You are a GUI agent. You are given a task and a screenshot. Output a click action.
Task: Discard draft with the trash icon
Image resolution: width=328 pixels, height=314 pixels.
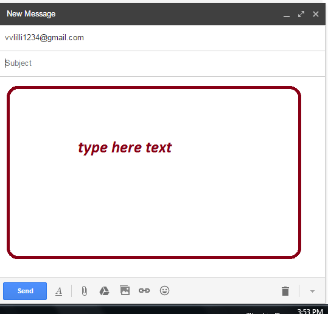click(285, 291)
